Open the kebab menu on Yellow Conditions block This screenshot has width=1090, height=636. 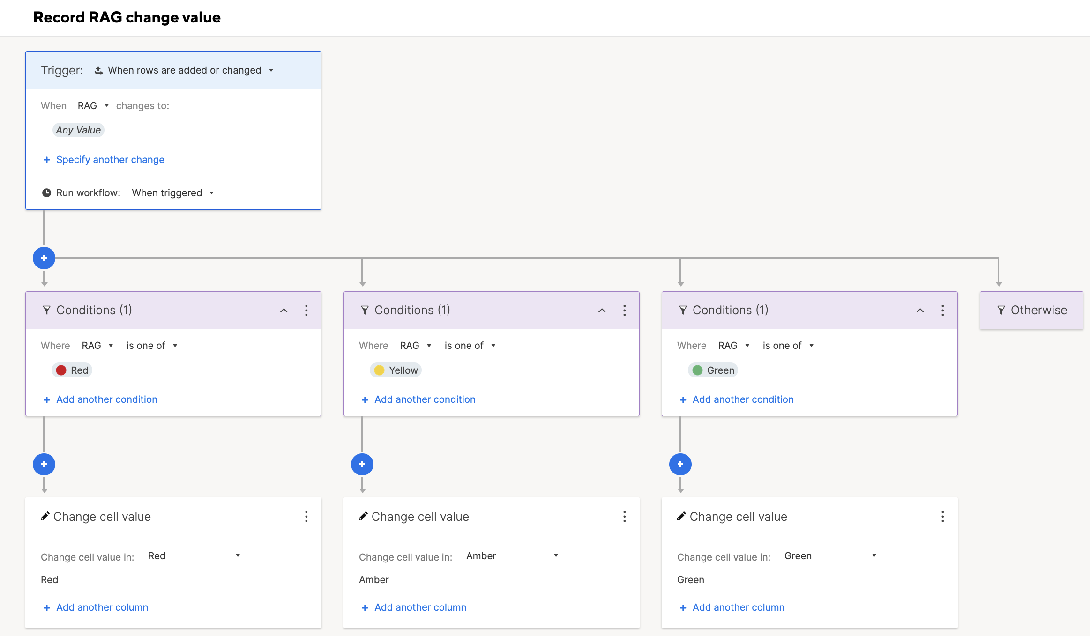(x=625, y=311)
